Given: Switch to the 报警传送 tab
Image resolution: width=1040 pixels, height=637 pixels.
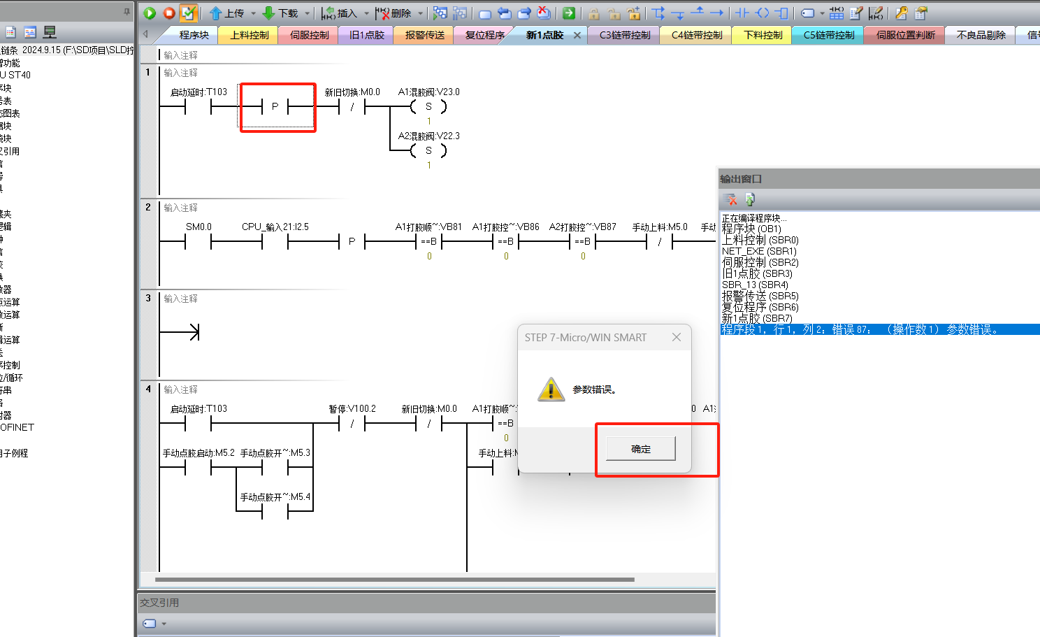Looking at the screenshot, I should pyautogui.click(x=425, y=35).
